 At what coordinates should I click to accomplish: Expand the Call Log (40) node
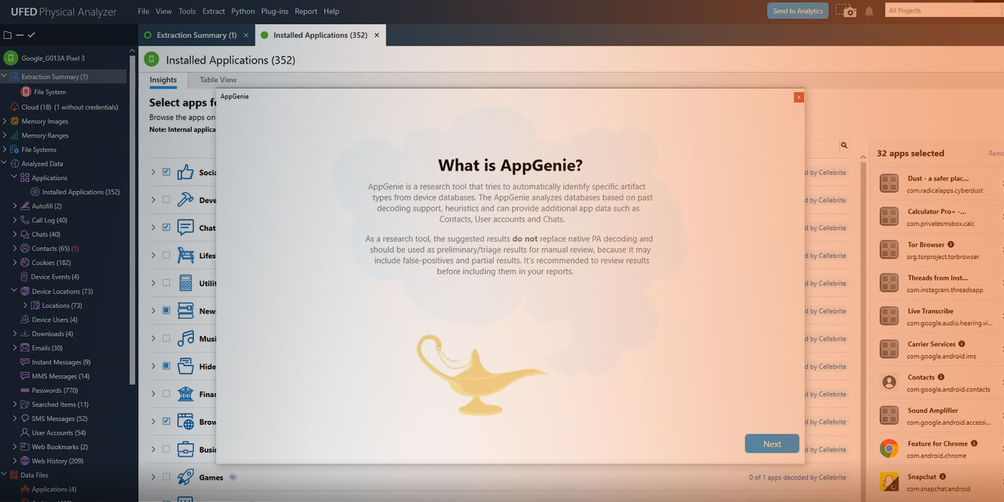point(14,220)
